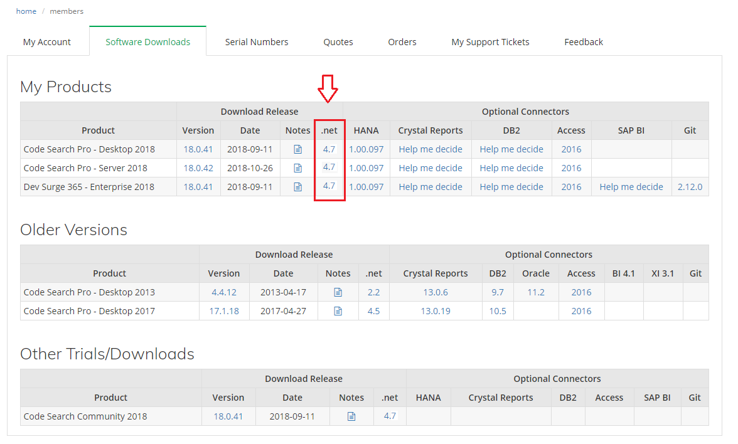Download .net 4.7 for Desktop 2018
This screenshot has height=444, width=738.
(329, 149)
